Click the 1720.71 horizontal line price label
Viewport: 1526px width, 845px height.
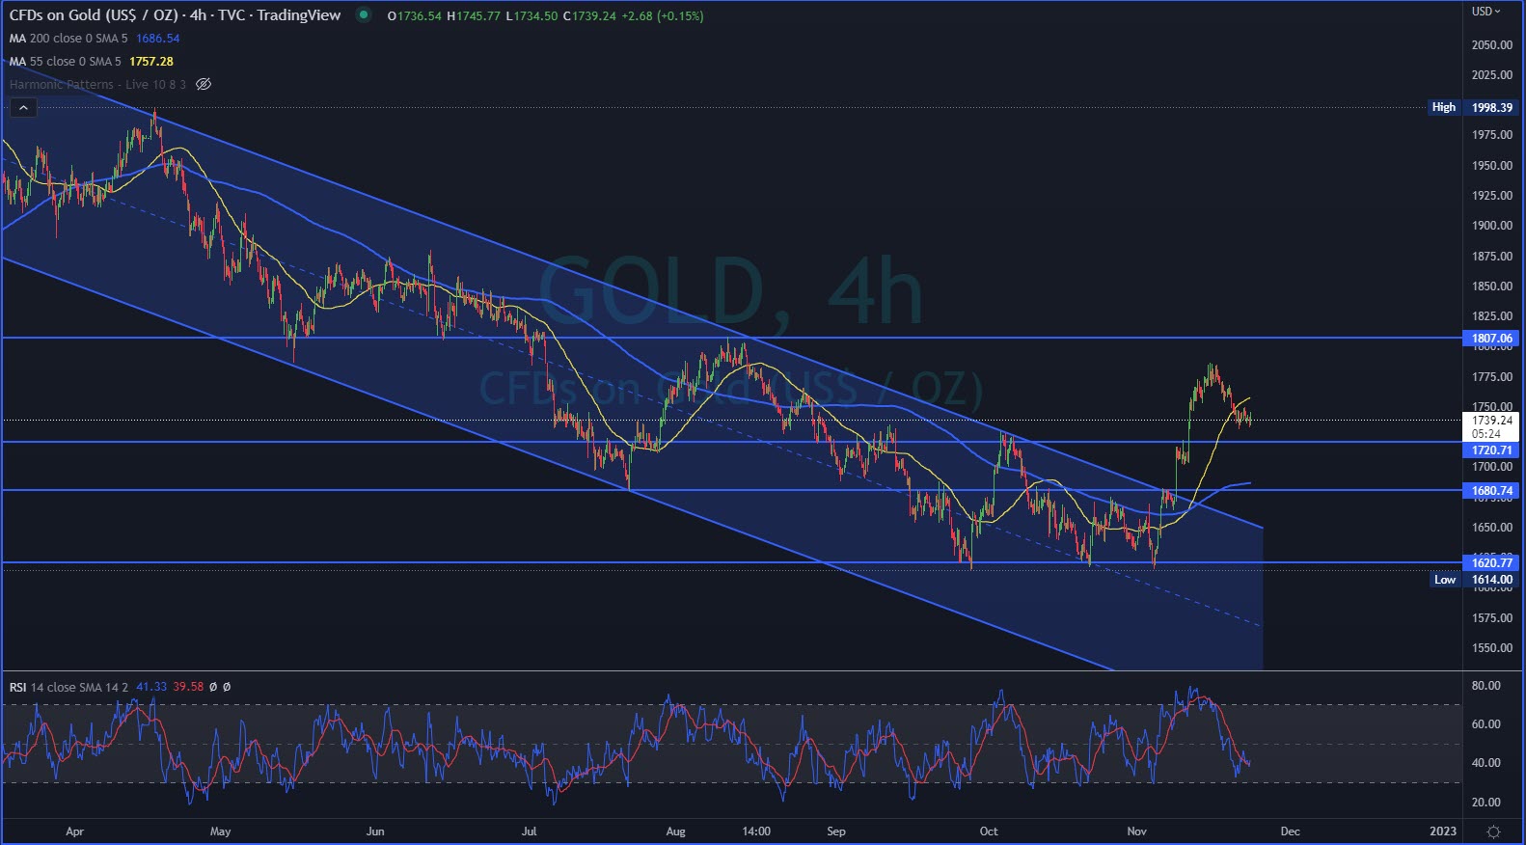pyautogui.click(x=1491, y=450)
